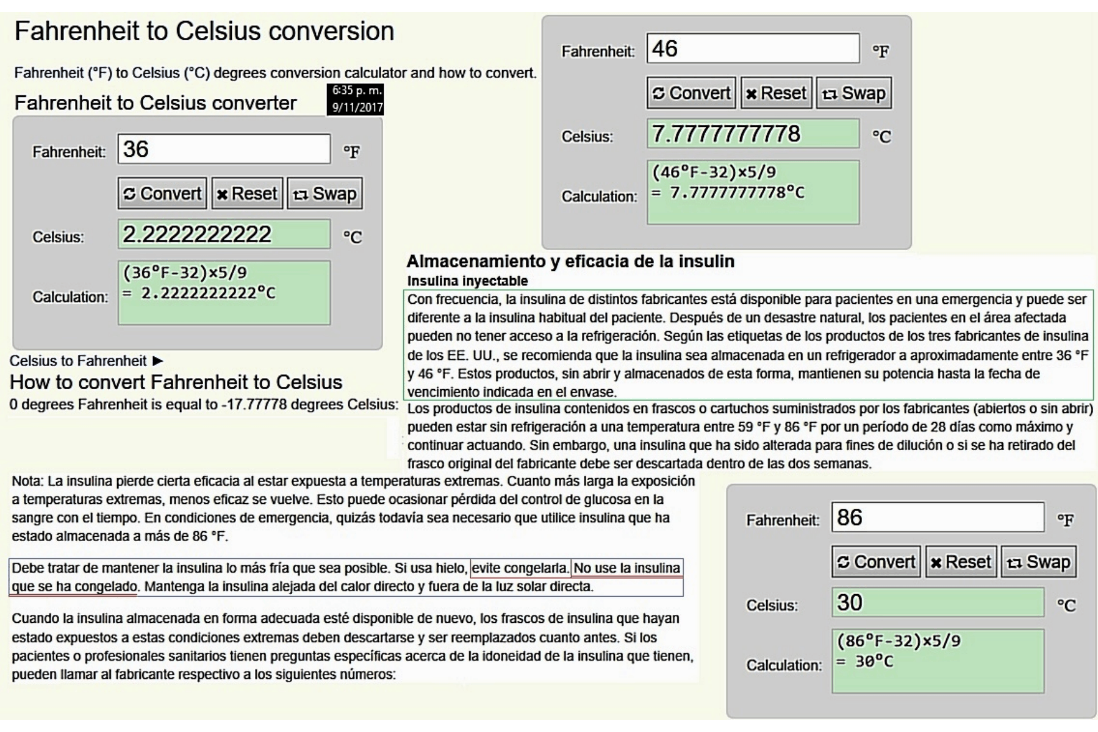Screen dimensions: 1098x732
Task: Click the paragraph starting 'Los productos de insulina'
Action: point(750,436)
